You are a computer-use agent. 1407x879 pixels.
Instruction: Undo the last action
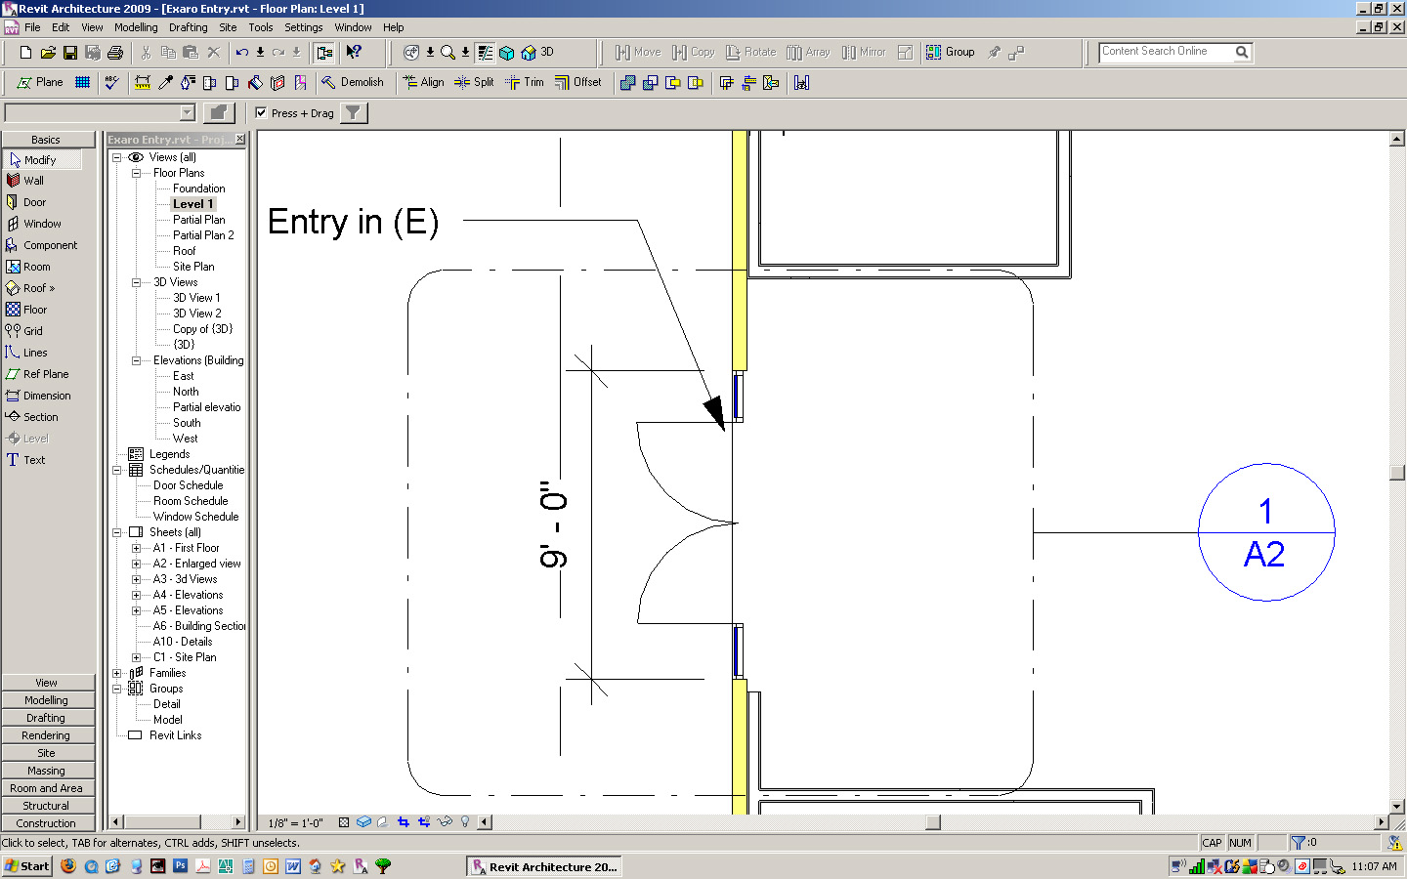[241, 53]
